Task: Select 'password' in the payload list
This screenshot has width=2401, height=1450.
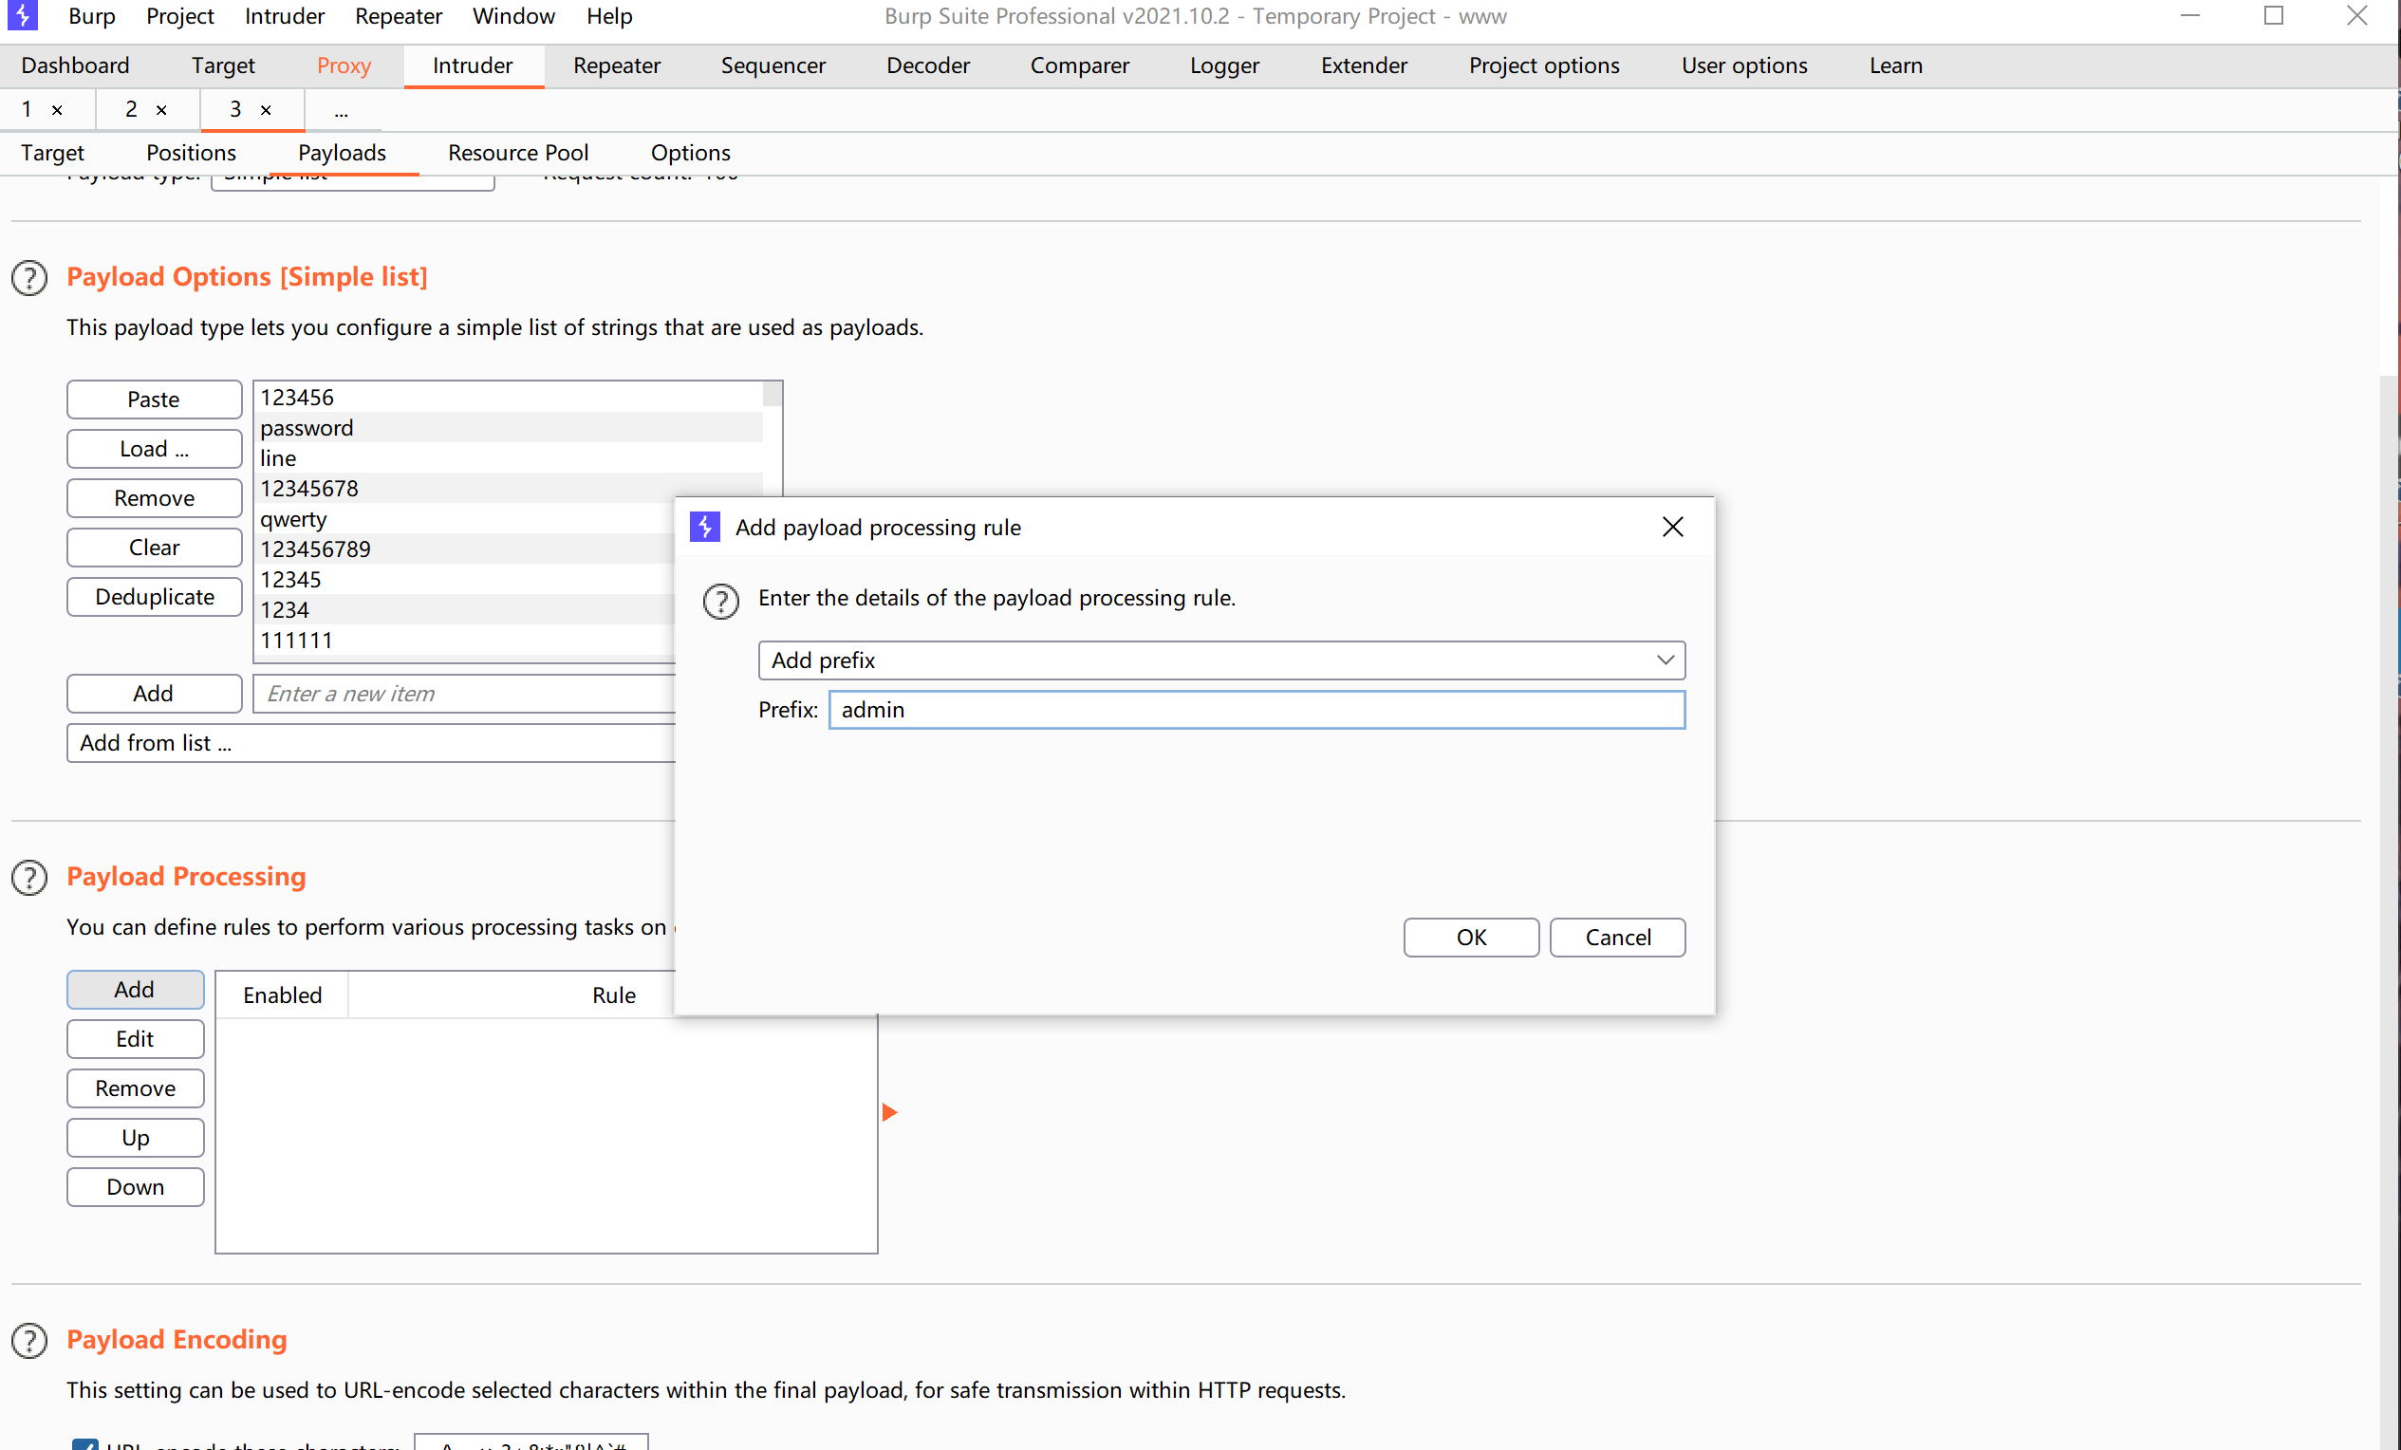Action: [x=509, y=428]
